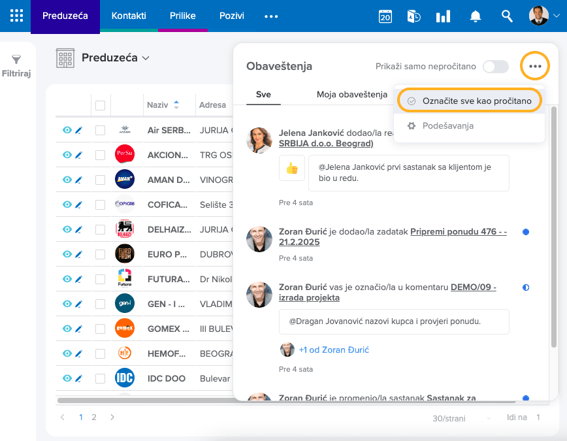The image size is (567, 441).
Task: Edit the Air SERB row with pencil
Action: coord(79,130)
